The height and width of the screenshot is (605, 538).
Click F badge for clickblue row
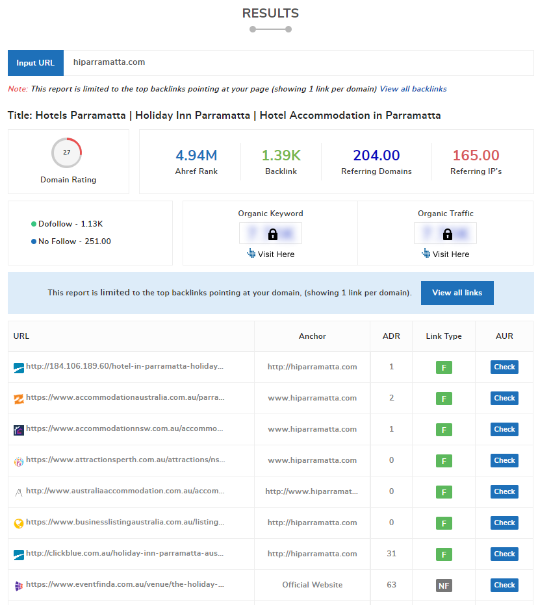[x=444, y=554]
